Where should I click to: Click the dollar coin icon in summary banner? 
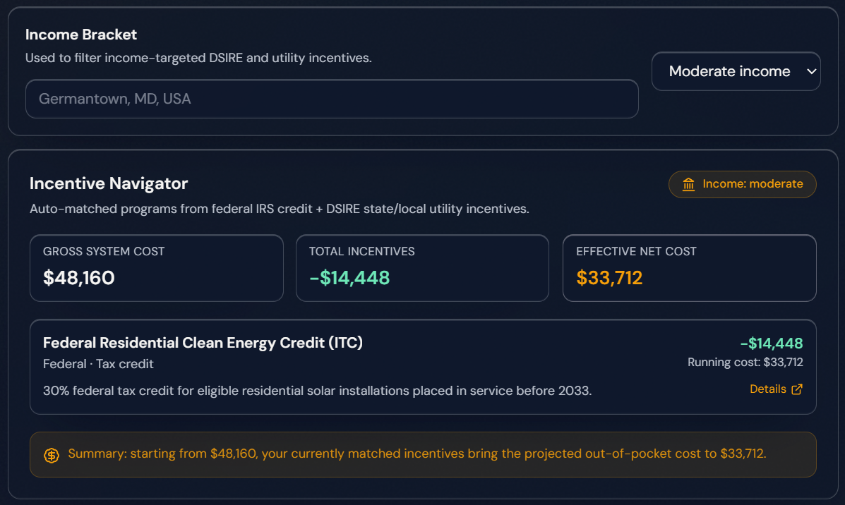pos(52,455)
